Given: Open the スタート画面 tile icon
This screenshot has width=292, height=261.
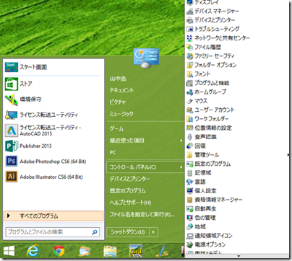Looking at the screenshot, I should click(12, 67).
